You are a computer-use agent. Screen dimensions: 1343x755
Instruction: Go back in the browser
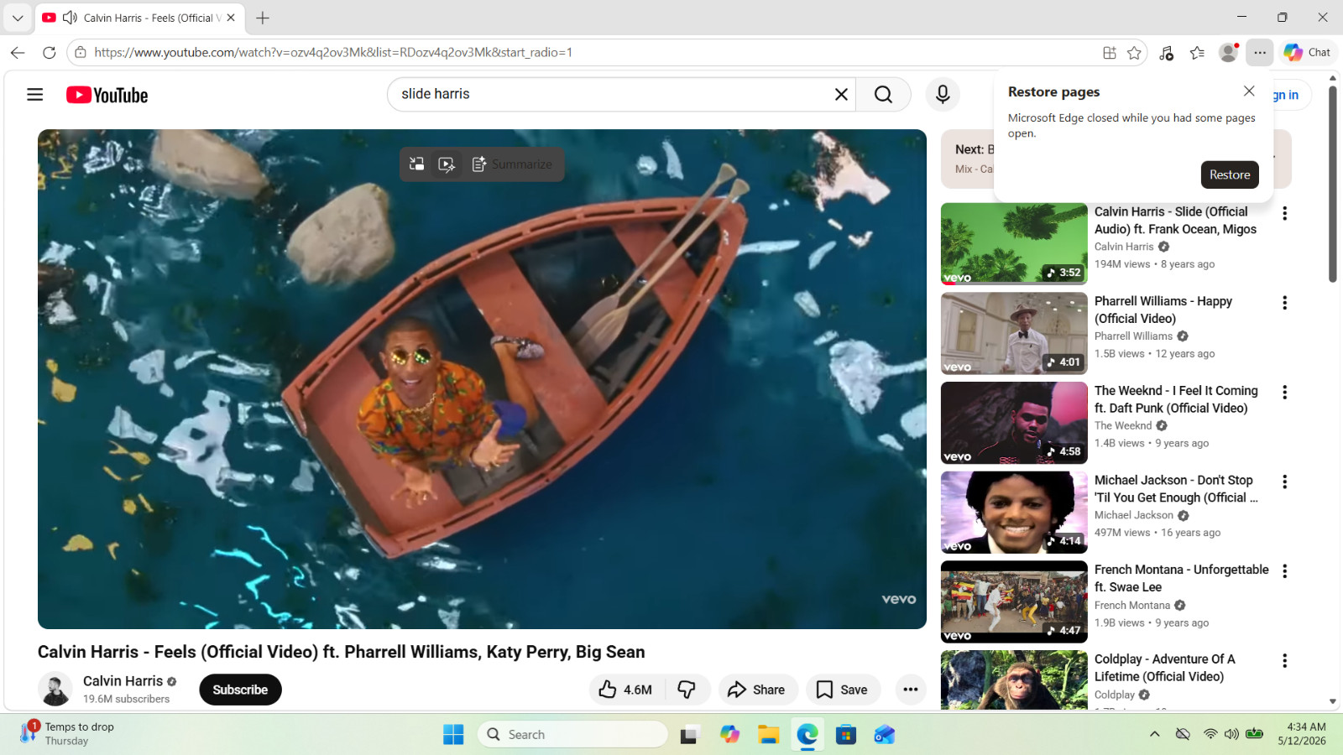[18, 52]
